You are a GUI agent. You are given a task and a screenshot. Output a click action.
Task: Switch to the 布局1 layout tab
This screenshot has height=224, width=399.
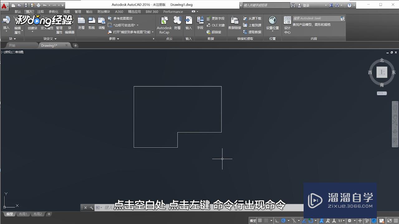tap(23, 214)
